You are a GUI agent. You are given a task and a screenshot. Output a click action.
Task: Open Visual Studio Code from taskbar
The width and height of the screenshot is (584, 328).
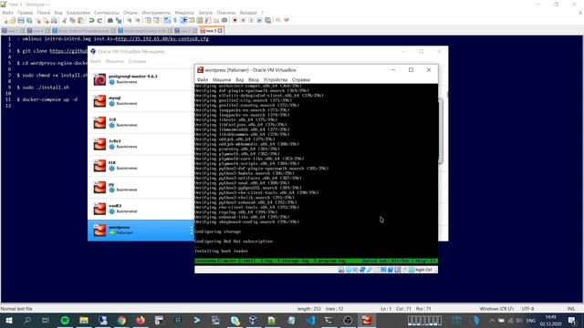pos(310,321)
